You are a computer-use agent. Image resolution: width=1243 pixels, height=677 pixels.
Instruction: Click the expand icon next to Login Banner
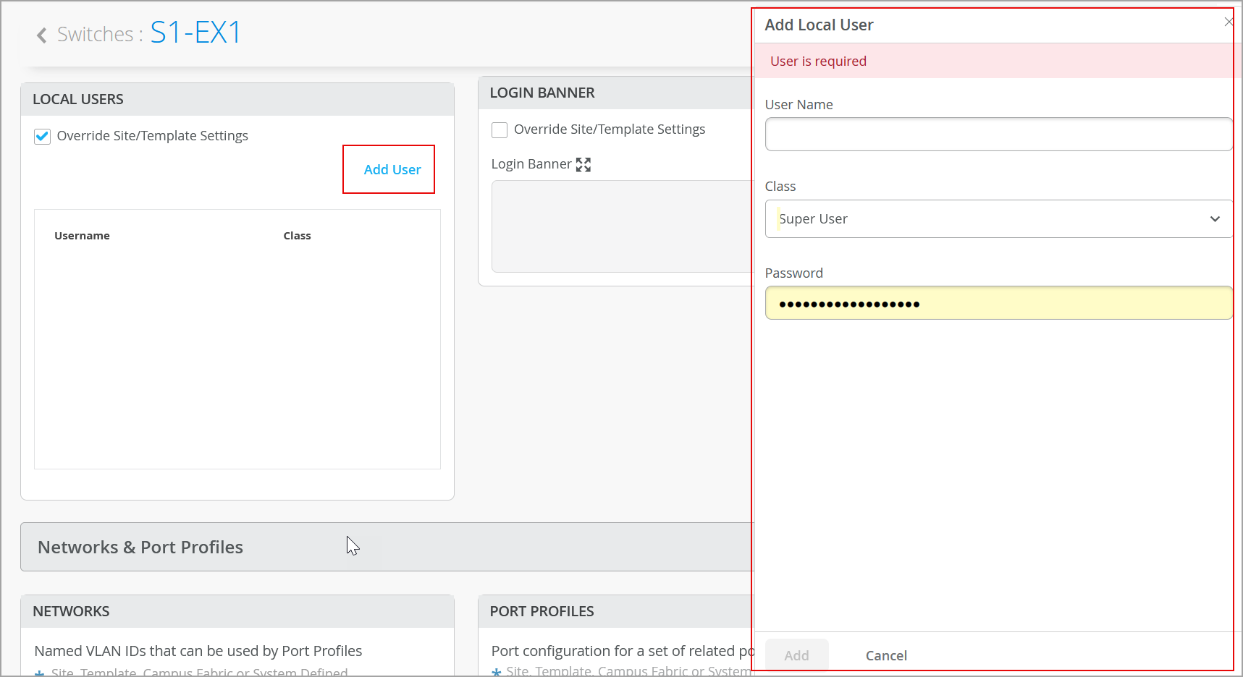[x=583, y=165]
